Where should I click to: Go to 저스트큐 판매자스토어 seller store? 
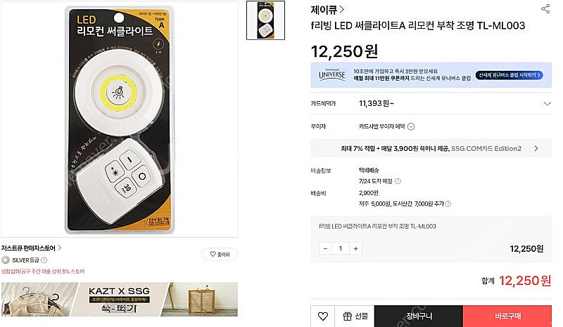click(31, 248)
